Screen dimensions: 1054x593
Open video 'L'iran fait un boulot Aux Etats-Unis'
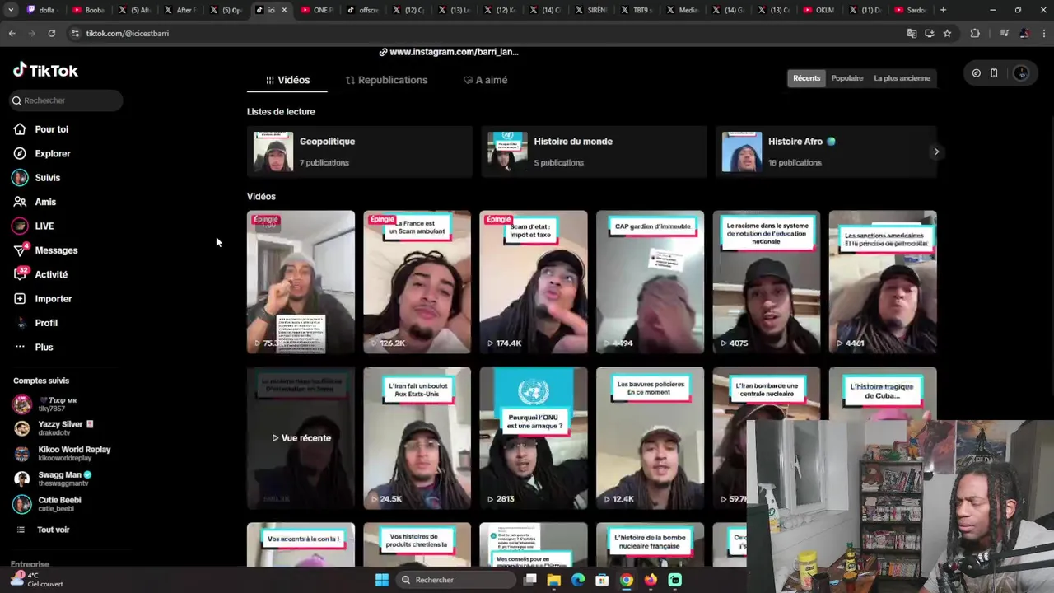pyautogui.click(x=417, y=438)
